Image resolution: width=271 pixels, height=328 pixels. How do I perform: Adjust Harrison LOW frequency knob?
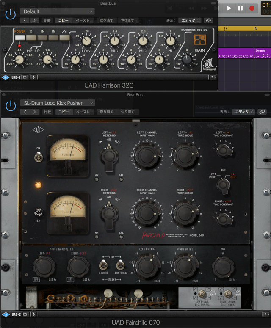(x=86, y=41)
